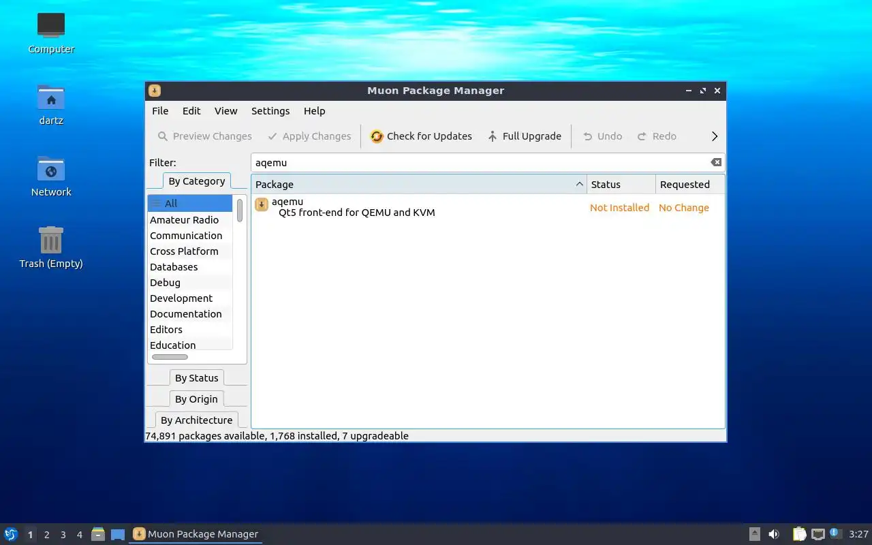The image size is (872, 545).
Task: Click the show desktop panel icon
Action: [118, 535]
